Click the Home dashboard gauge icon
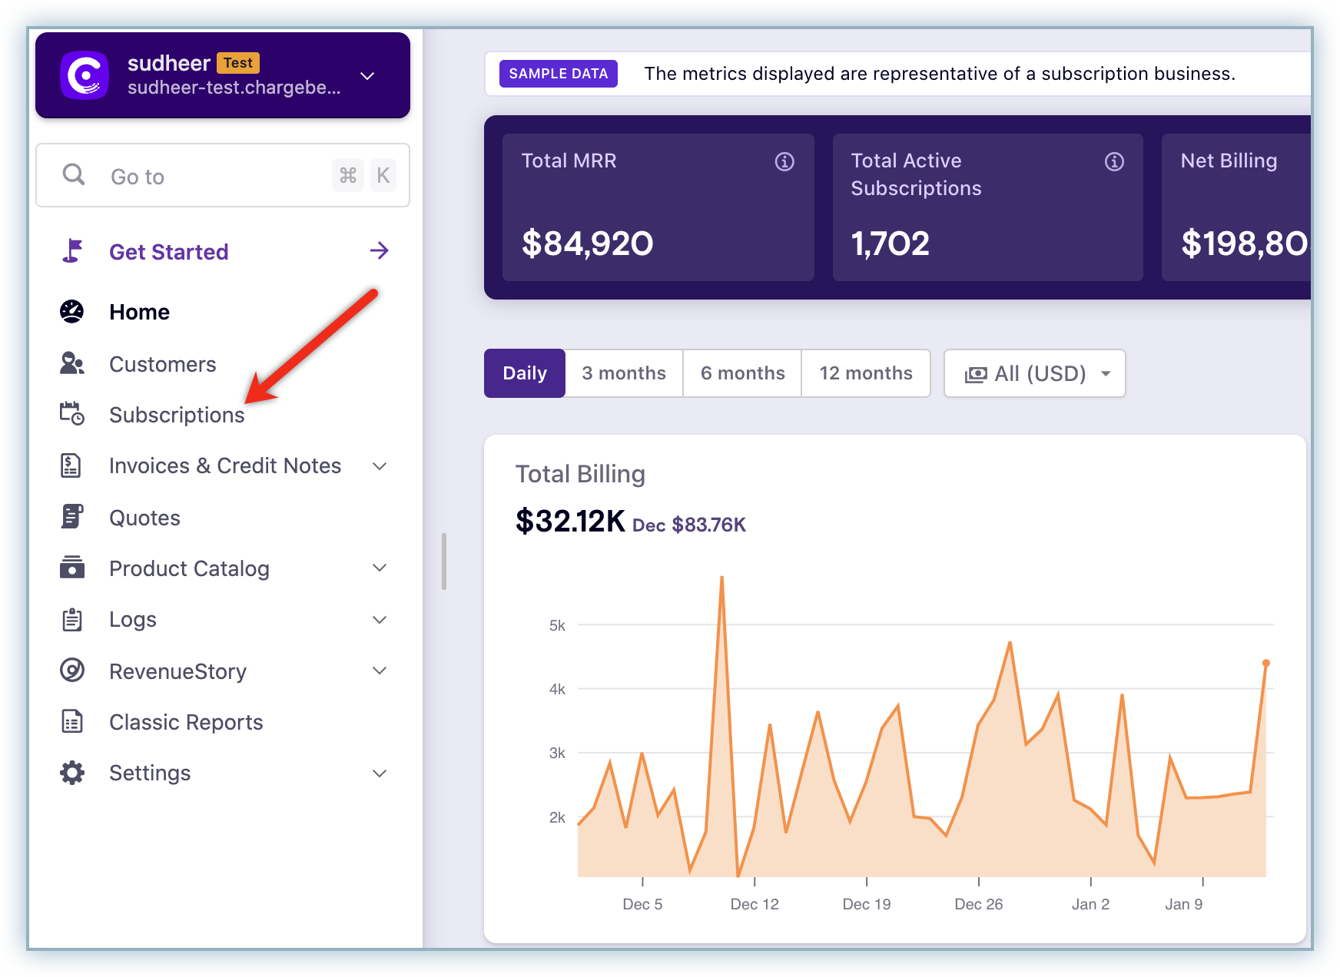Screen dimensions: 1340x977 [72, 311]
